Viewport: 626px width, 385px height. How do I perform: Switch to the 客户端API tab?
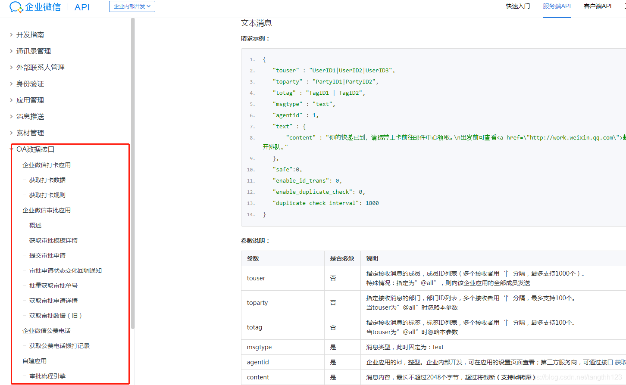pyautogui.click(x=598, y=6)
